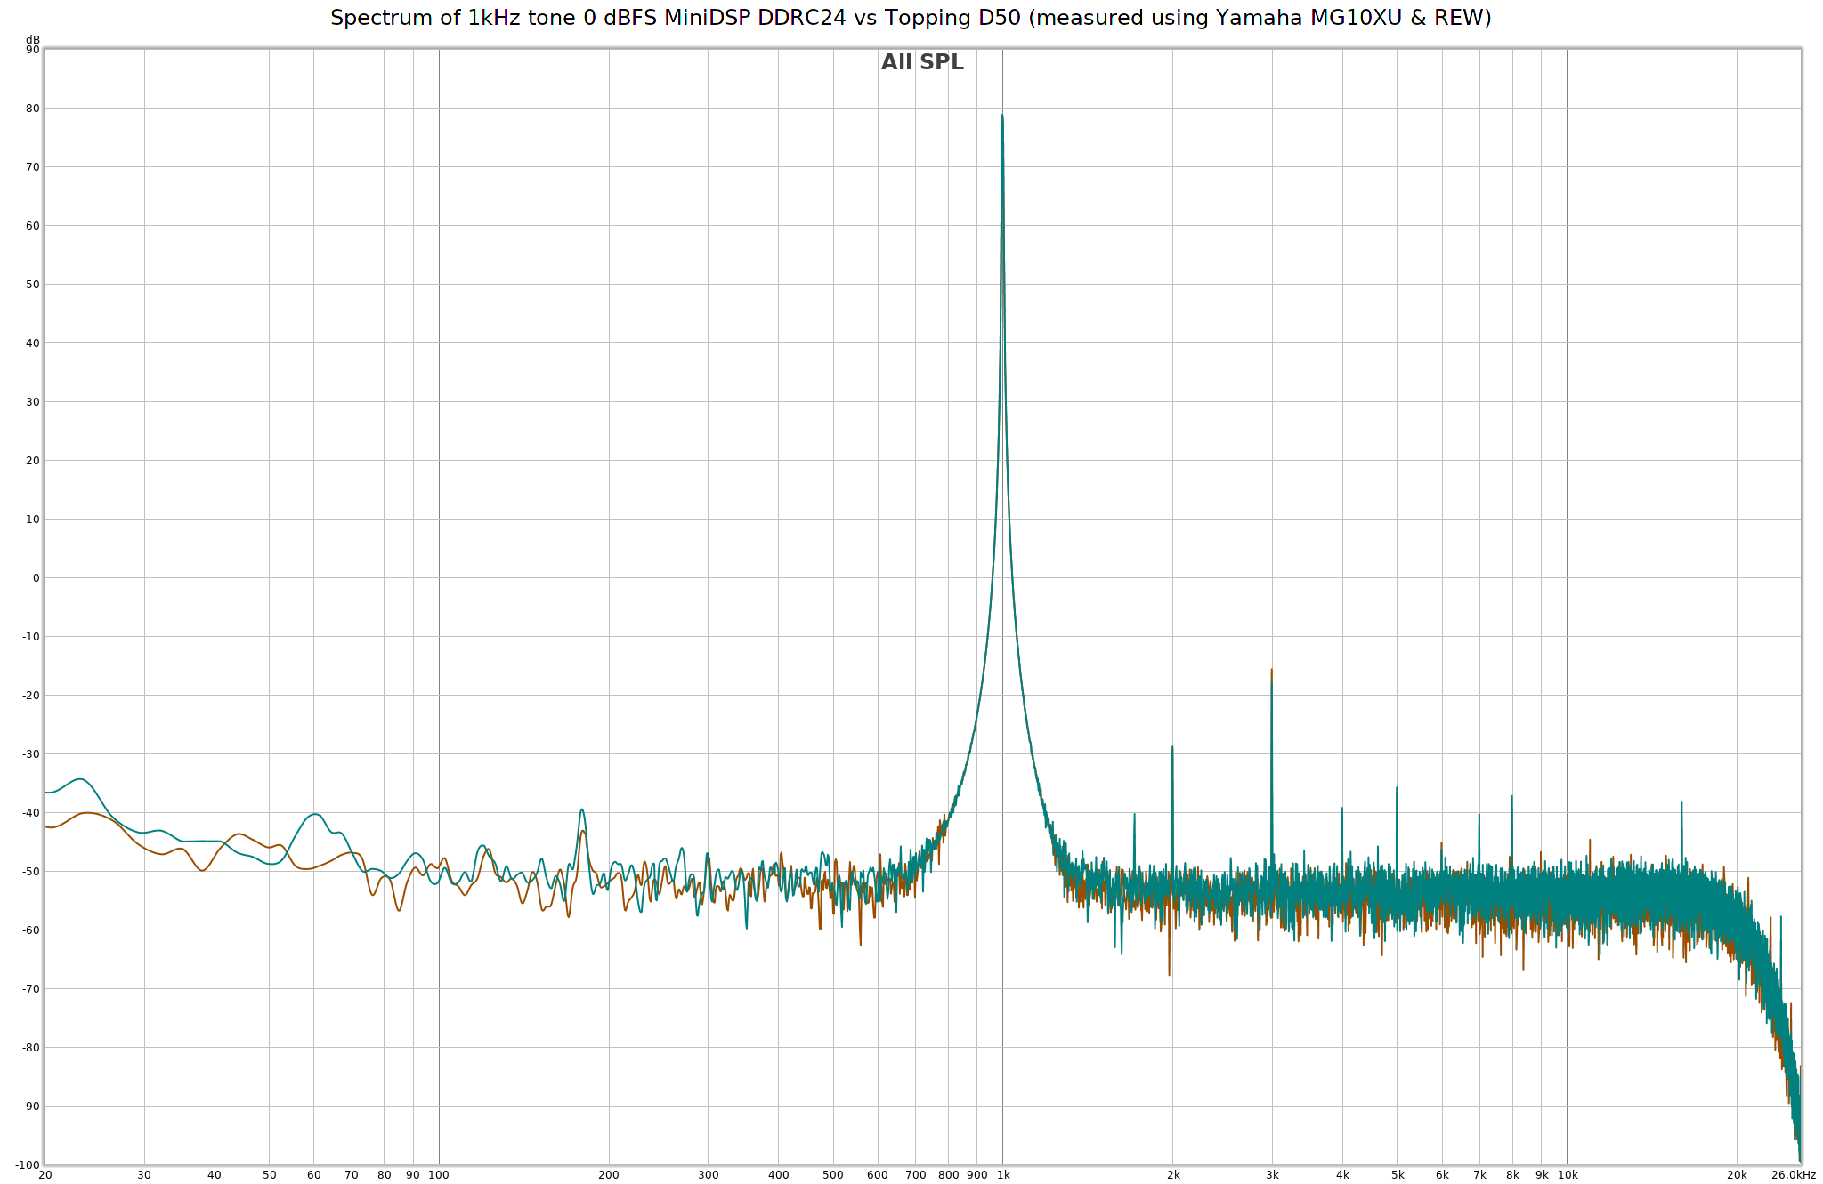Click the 'dB' unit label on the vertical axis
The width and height of the screenshot is (1823, 1184).
(x=33, y=40)
